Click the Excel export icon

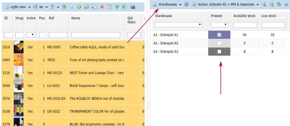(x=124, y=7)
